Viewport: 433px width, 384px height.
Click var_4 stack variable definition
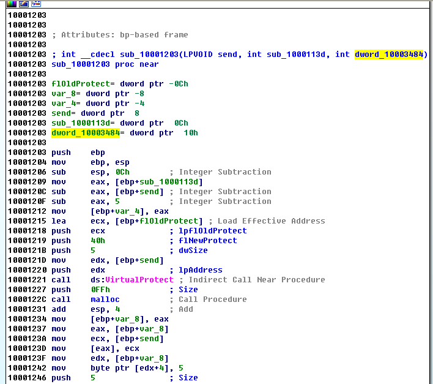(98, 104)
